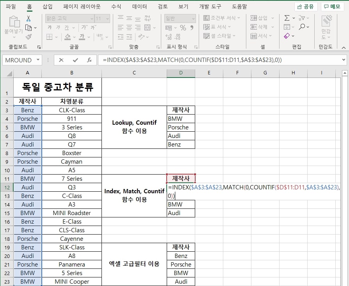This screenshot has height=286, width=349.
Task: Open the number format dropdown
Action: 193,18
